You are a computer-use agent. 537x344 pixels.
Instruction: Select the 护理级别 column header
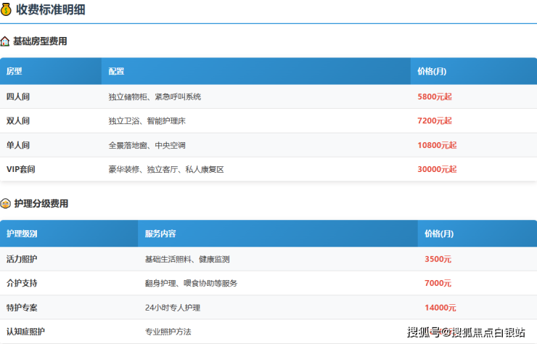(x=22, y=234)
